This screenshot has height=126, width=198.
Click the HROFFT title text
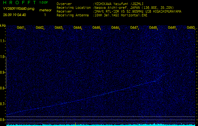coord(18,3)
